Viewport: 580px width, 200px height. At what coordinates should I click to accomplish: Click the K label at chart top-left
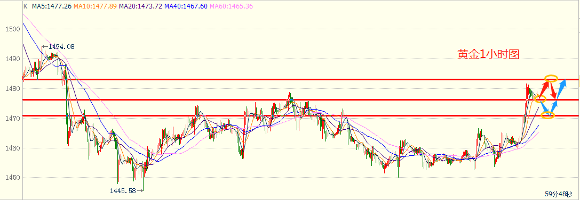[26, 6]
